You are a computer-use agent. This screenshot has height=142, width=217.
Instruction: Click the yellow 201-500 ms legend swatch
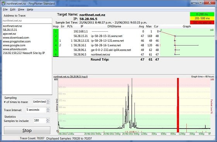(202, 18)
